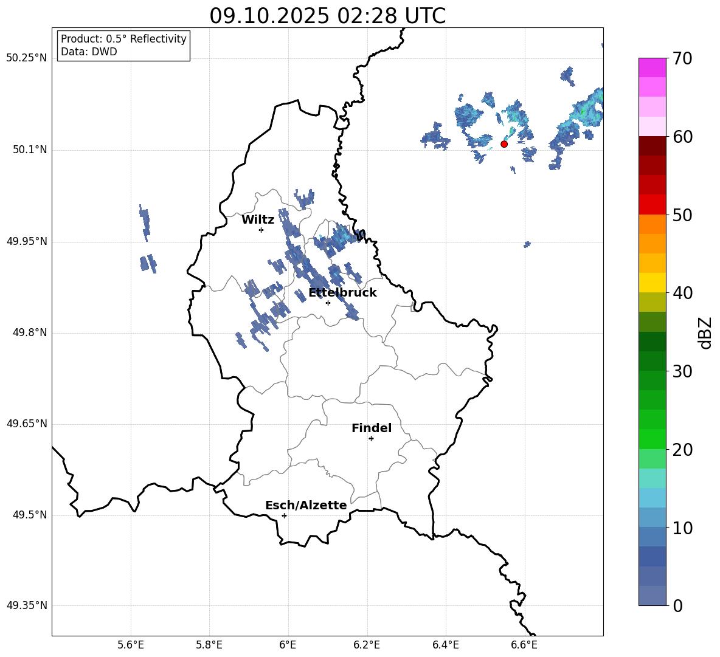
Task: Click the Product: 0.5° Reflectivity text
Action: (123, 39)
